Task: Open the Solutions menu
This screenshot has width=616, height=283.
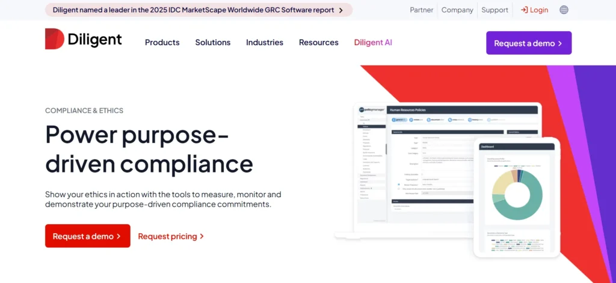Action: coord(213,43)
